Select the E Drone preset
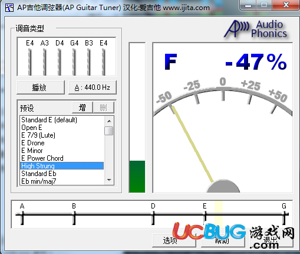This screenshot has height=254, width=300. click(x=62, y=143)
